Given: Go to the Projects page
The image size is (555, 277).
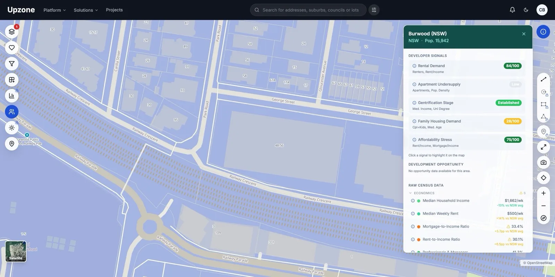Looking at the screenshot, I should click(114, 10).
